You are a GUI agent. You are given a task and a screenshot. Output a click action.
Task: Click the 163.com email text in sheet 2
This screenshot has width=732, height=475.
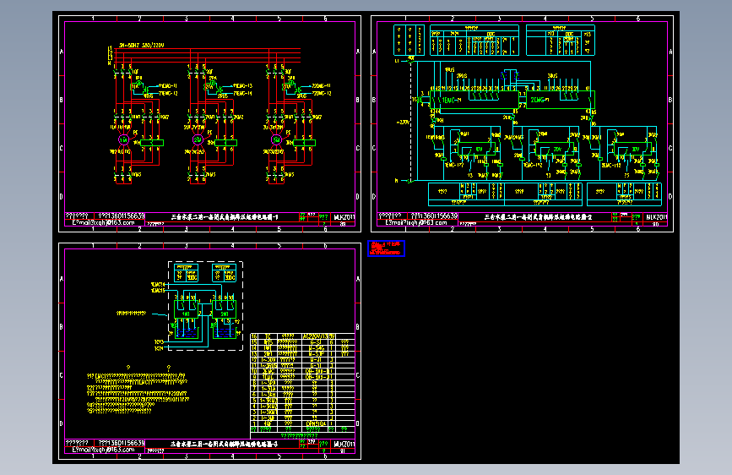pyautogui.click(x=416, y=222)
